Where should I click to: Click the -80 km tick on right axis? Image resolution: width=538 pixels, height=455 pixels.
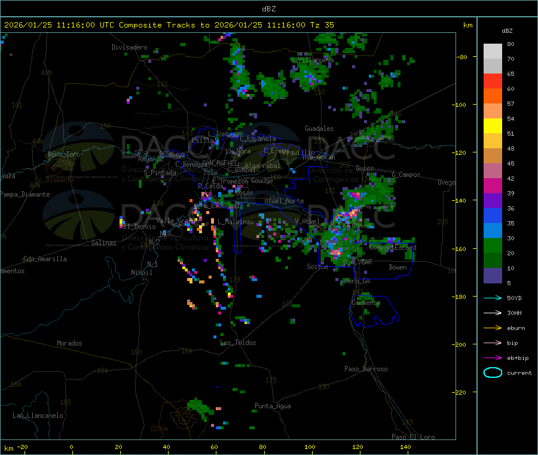pyautogui.click(x=462, y=57)
